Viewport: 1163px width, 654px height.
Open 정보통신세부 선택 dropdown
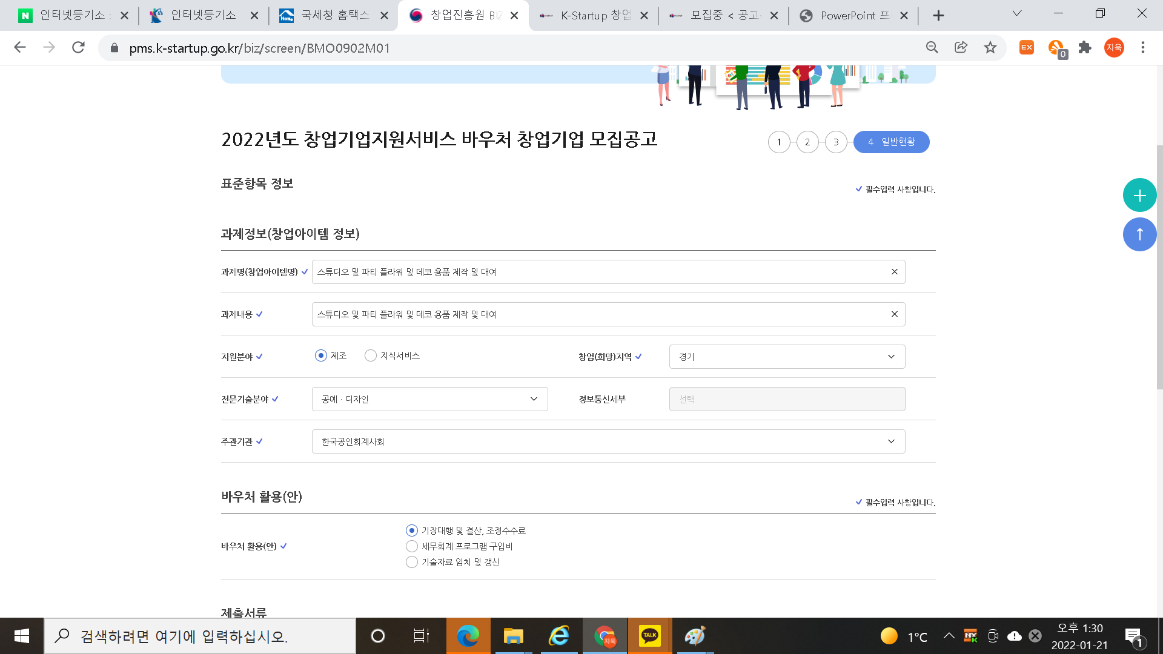click(x=787, y=399)
